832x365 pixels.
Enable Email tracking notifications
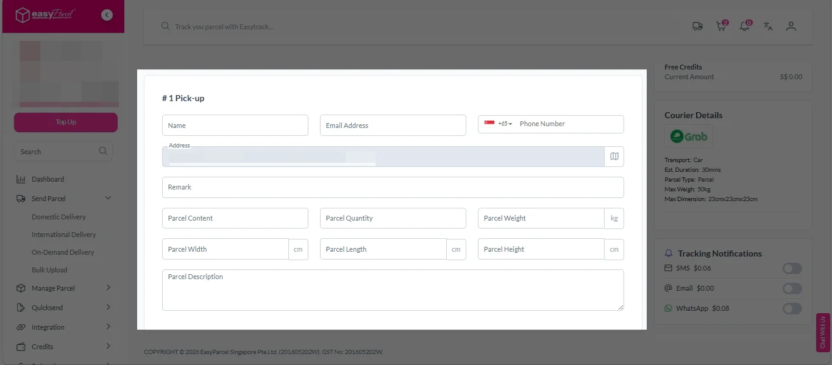pyautogui.click(x=792, y=288)
